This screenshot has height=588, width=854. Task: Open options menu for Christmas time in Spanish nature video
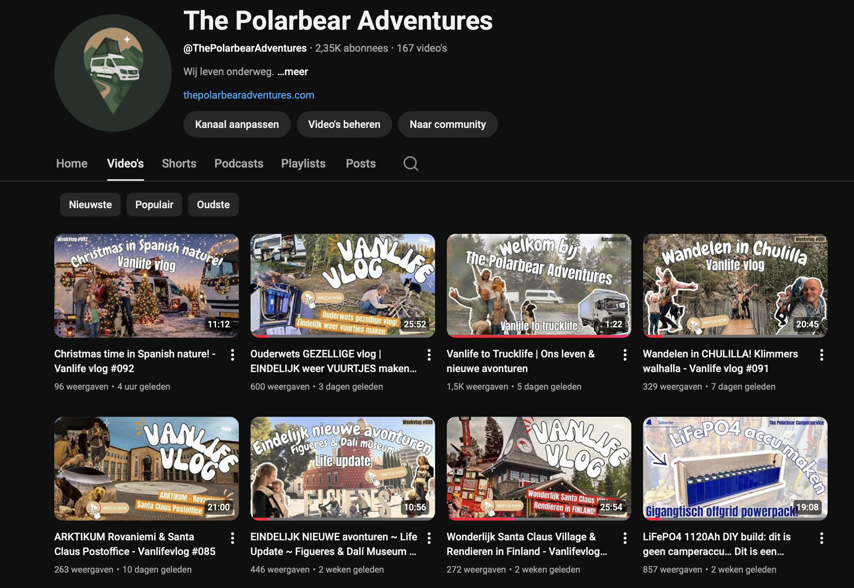(233, 355)
